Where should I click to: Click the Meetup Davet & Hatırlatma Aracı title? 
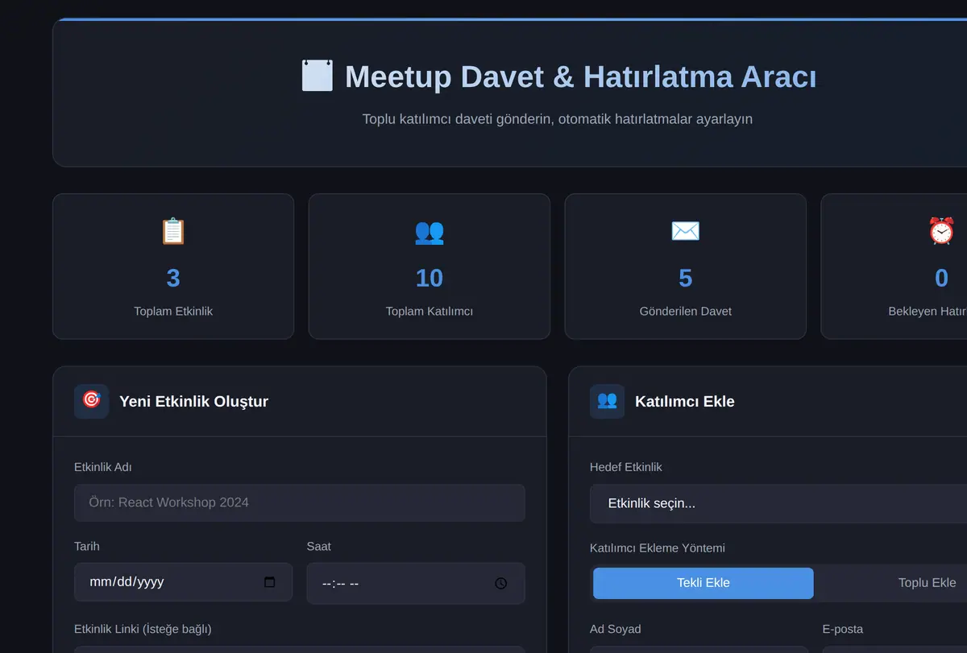pos(581,76)
